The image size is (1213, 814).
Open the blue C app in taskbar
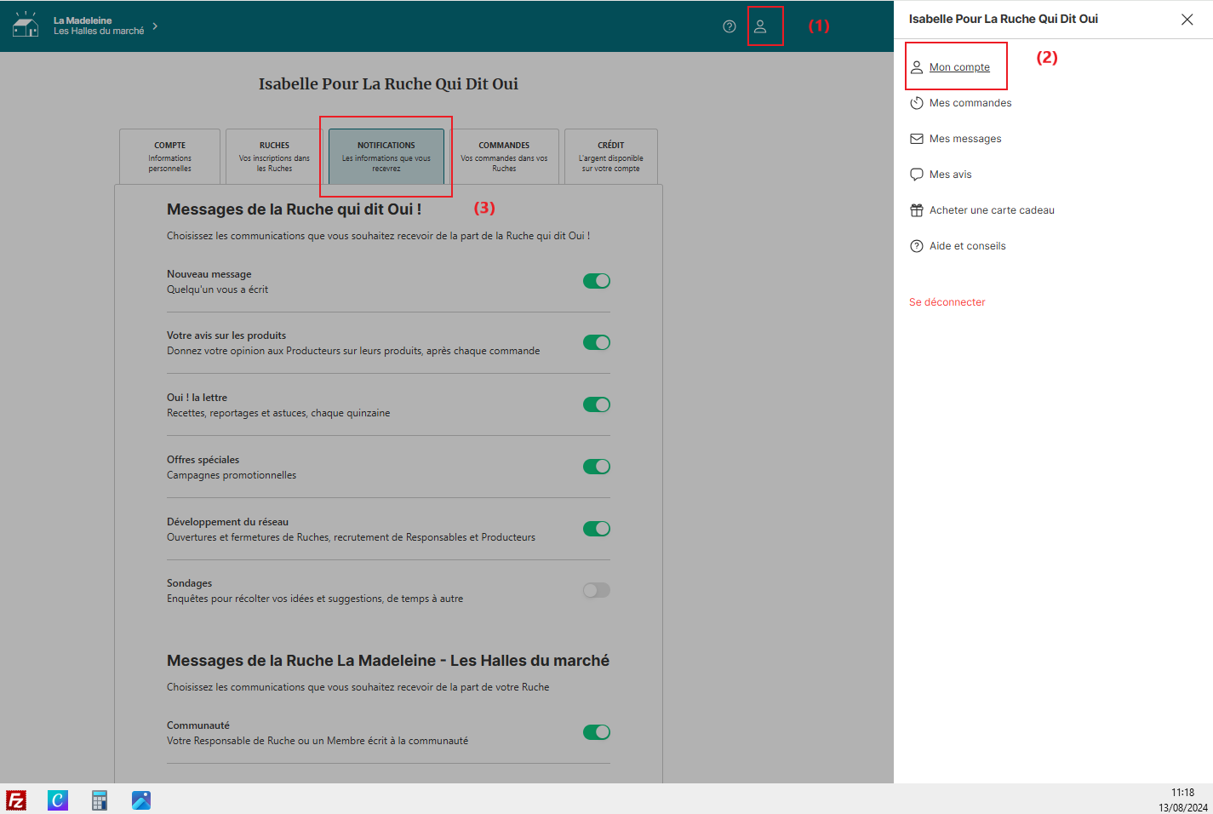[58, 800]
